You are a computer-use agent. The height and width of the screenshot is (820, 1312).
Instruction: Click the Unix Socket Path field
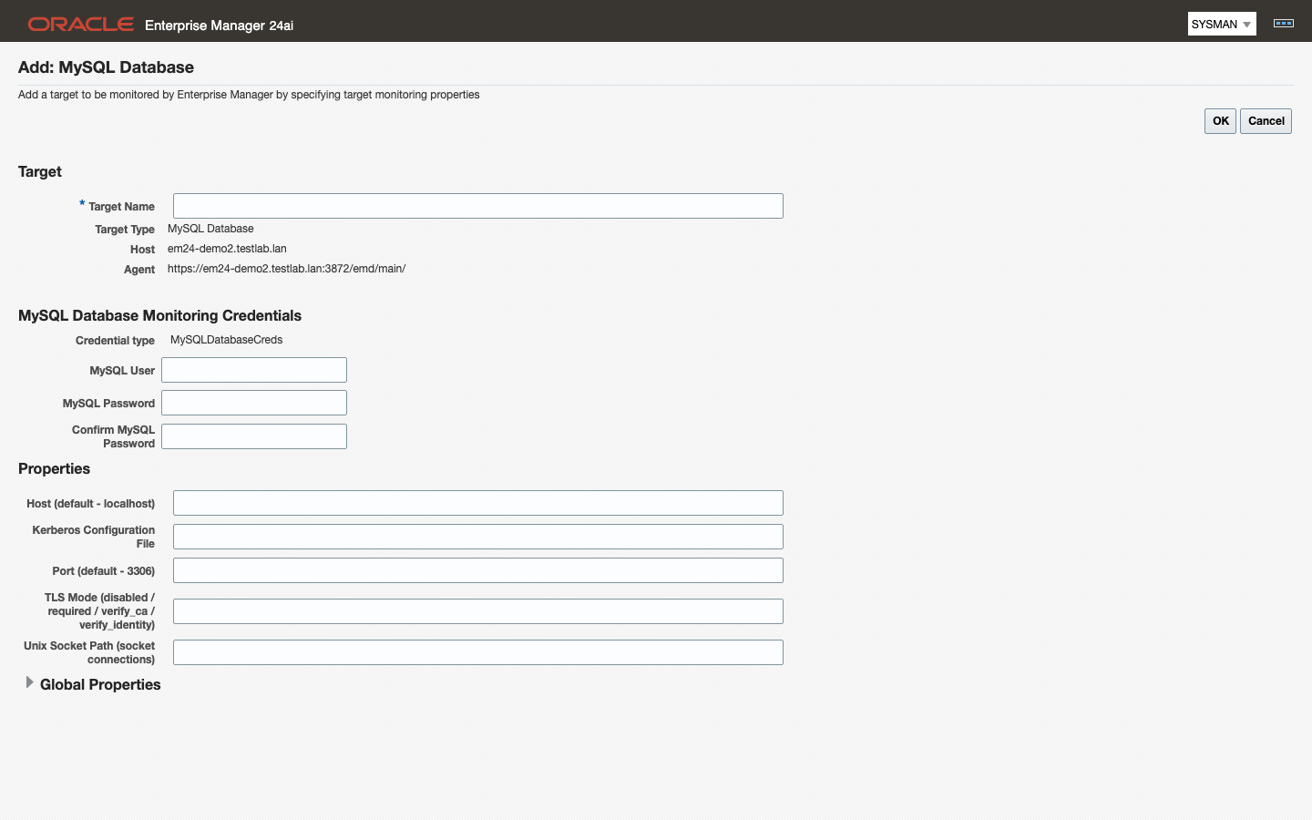pyautogui.click(x=478, y=652)
